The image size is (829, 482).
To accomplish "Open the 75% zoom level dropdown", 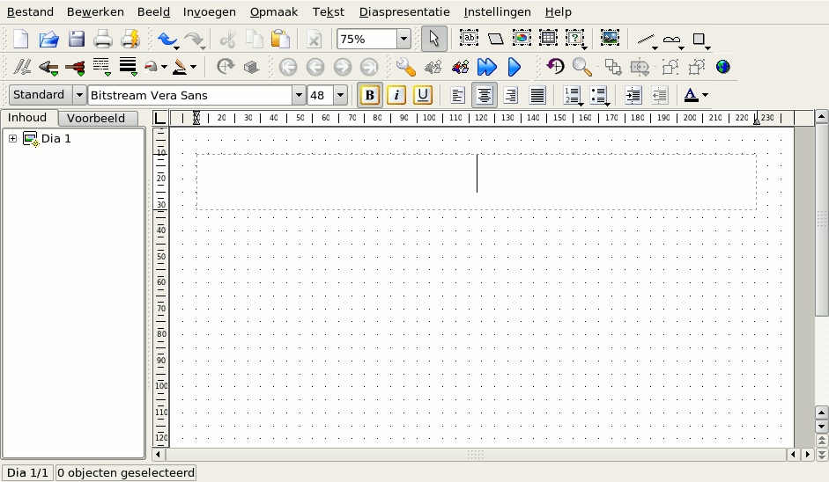I will pyautogui.click(x=403, y=39).
